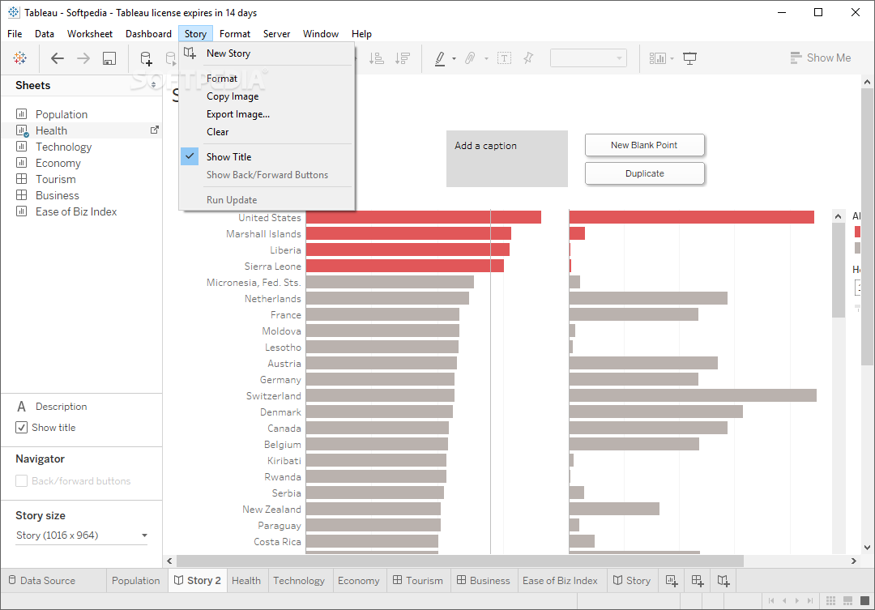875x610 pixels.
Task: Click the Show filmstrip icon in status bar
Action: 847,600
